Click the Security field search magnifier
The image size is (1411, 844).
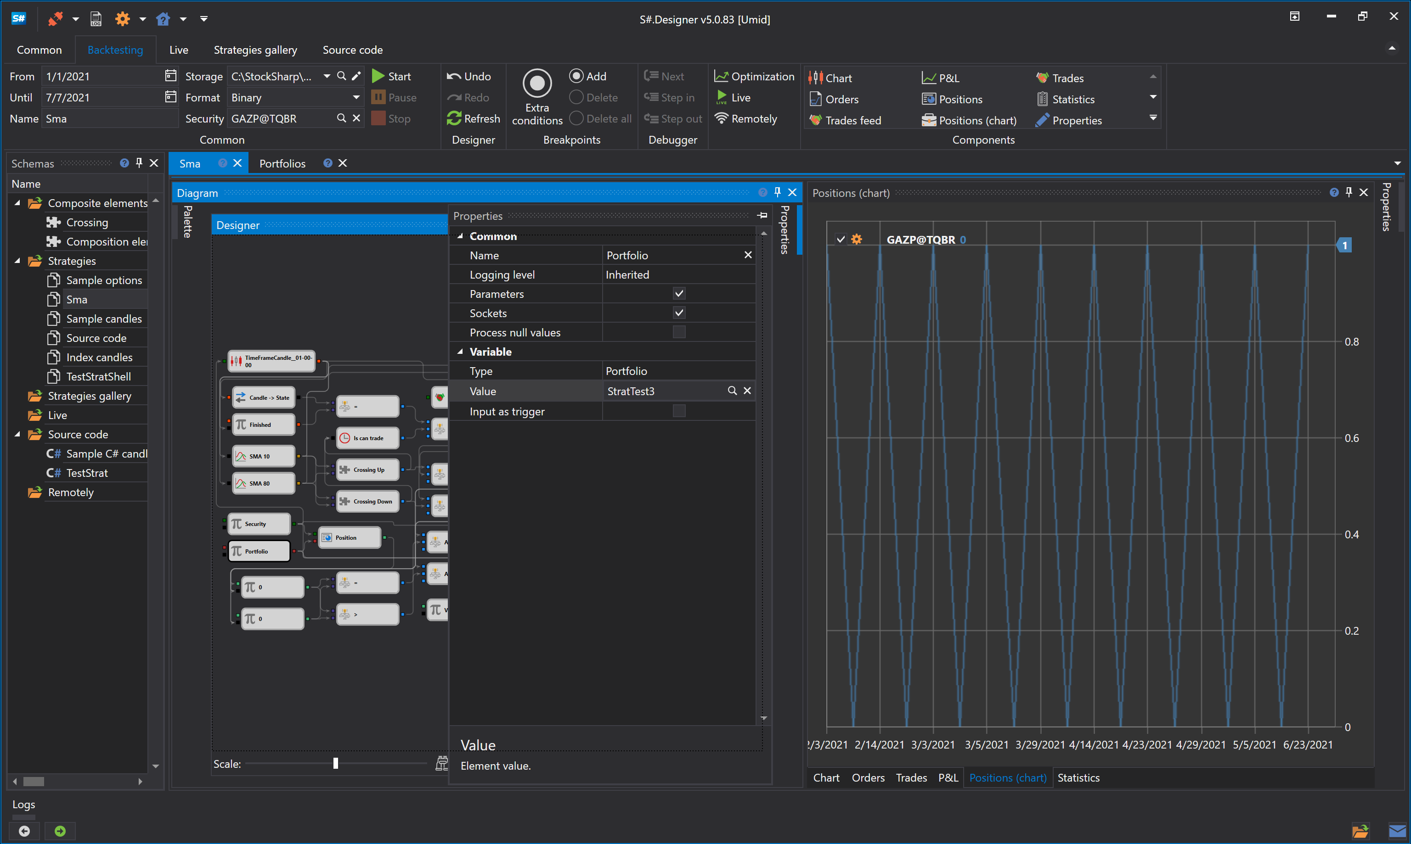pyautogui.click(x=342, y=118)
